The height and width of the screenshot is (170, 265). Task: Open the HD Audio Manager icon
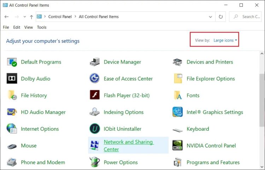point(12,112)
